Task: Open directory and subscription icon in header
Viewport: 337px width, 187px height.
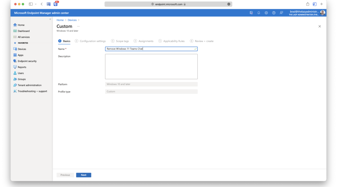Action: point(251,13)
